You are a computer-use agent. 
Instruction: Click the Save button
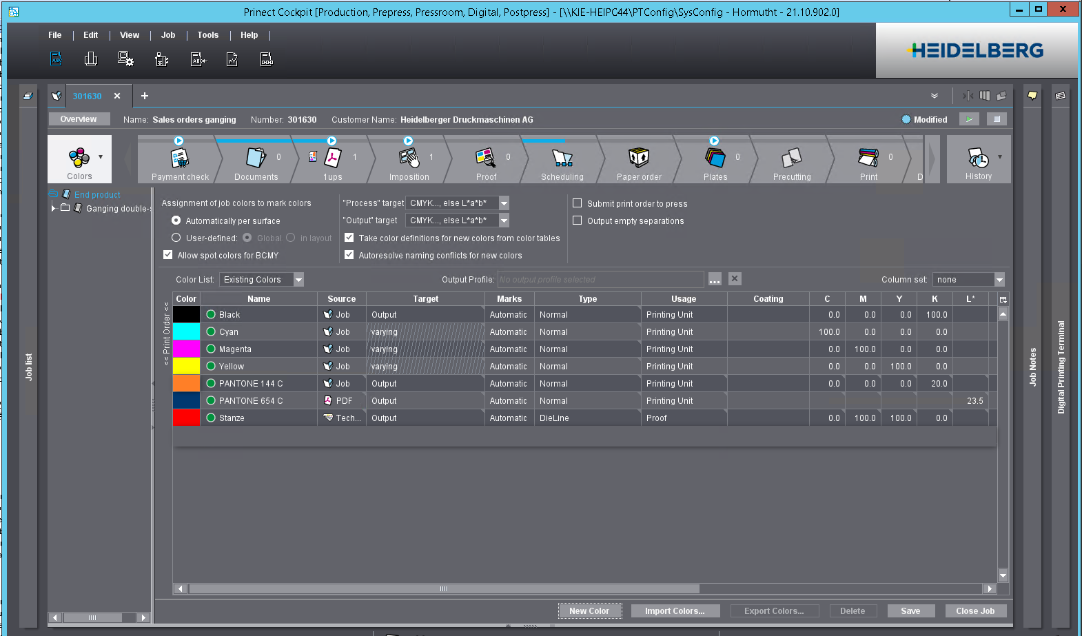point(910,611)
